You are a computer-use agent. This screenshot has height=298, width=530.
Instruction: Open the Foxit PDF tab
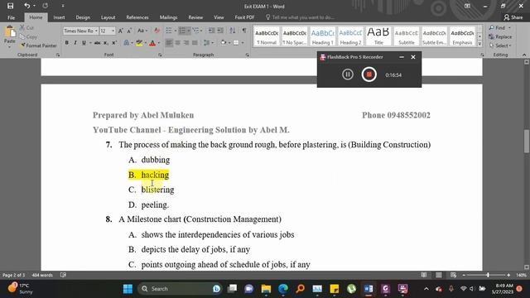point(244,17)
